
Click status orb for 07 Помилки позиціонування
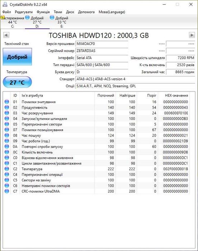click(x=7, y=130)
